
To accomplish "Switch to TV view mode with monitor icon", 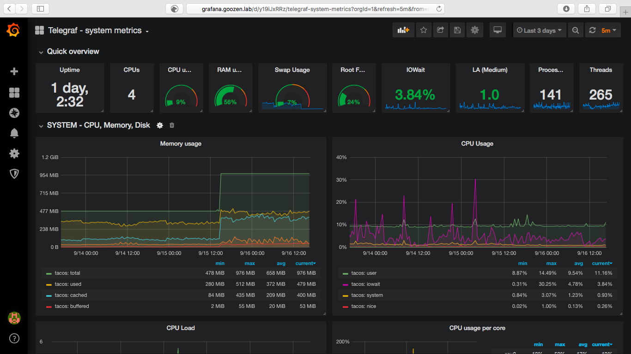I will [x=498, y=30].
